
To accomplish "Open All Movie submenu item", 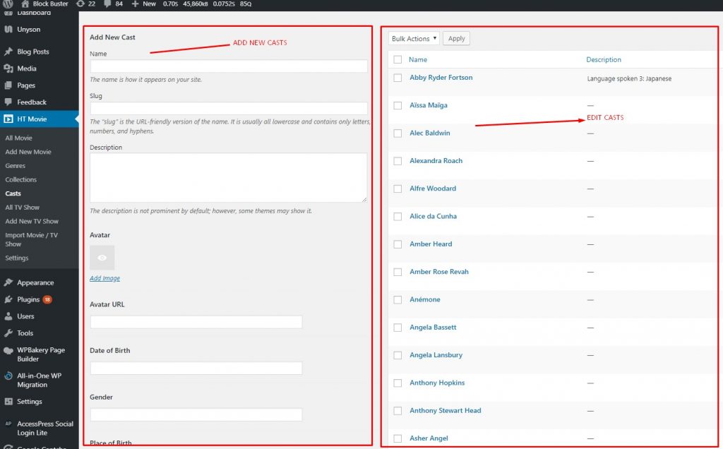I will coord(19,138).
